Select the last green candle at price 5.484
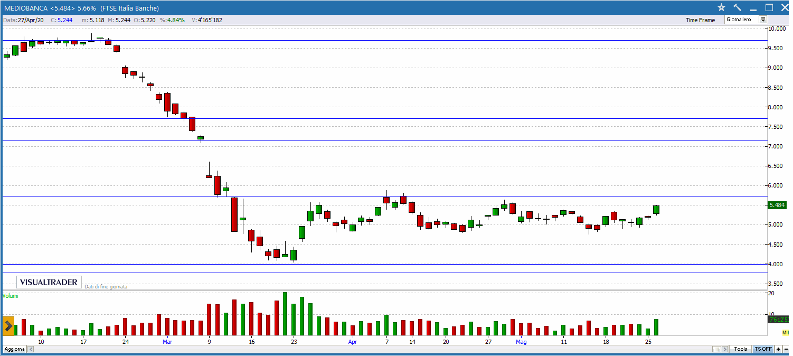Screen dimensions: 793x356 pos(656,210)
